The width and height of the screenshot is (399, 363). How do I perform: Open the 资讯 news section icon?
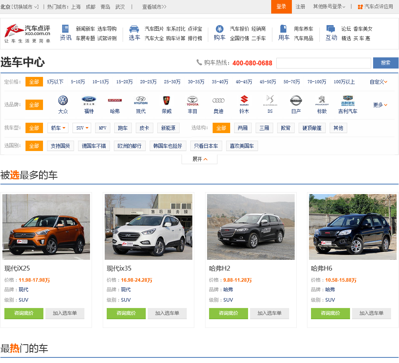coord(65,29)
